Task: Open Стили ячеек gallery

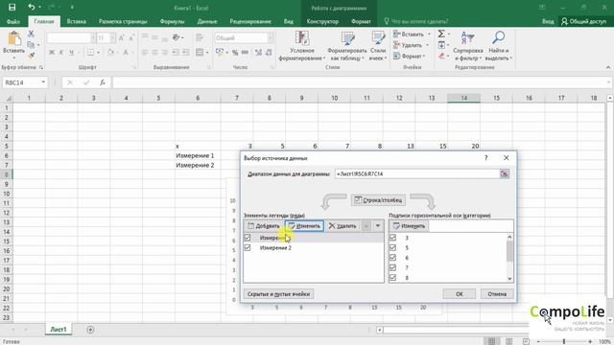Action: (x=378, y=46)
